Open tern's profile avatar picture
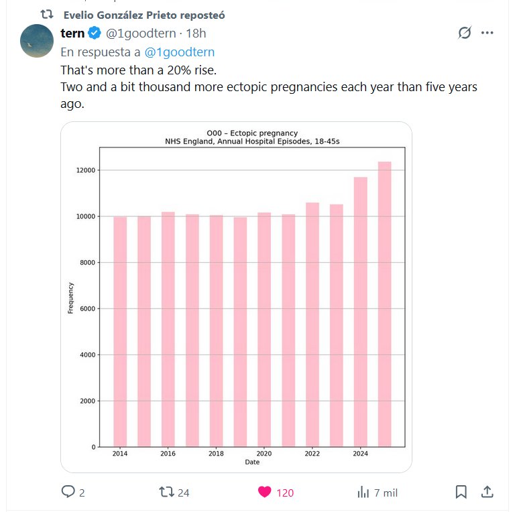Viewport: 515px width, 512px height. click(x=38, y=41)
